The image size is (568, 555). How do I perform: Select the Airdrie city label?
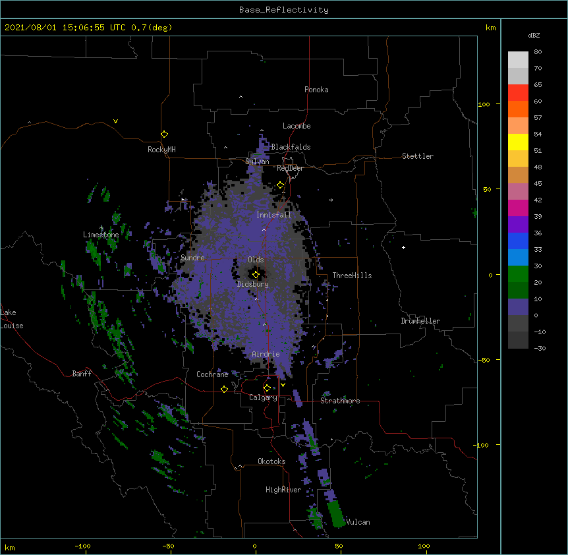(266, 354)
